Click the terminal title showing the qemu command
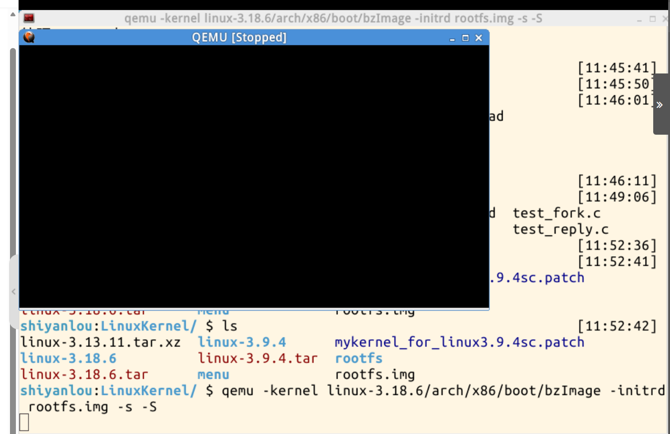The width and height of the screenshot is (670, 434). [x=333, y=19]
